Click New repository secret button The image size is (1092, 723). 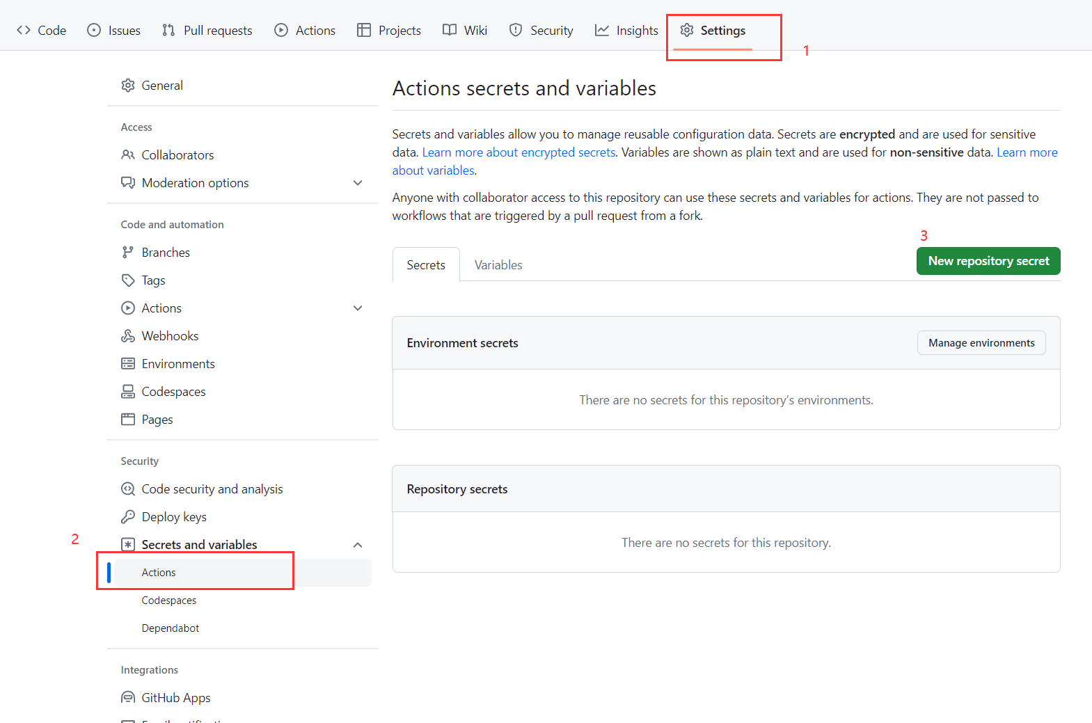click(x=988, y=261)
